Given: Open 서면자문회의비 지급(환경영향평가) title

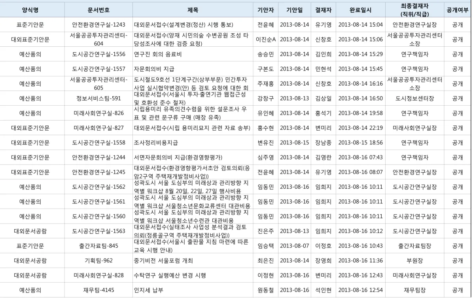Looking at the screenshot, I should [178, 158].
